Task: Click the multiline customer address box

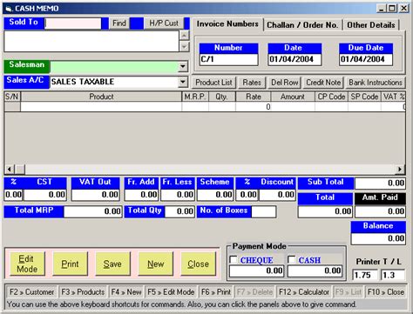Action: pyautogui.click(x=91, y=41)
